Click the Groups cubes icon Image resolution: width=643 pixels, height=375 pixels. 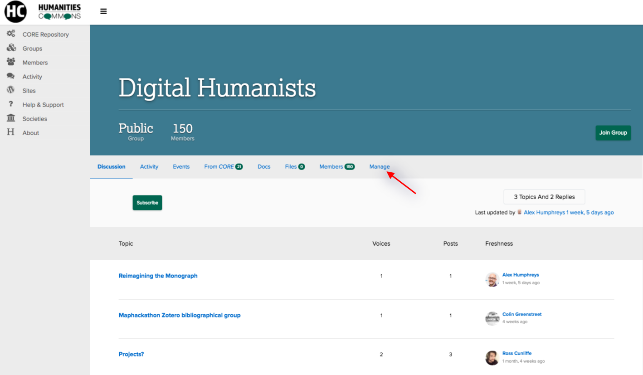point(11,48)
